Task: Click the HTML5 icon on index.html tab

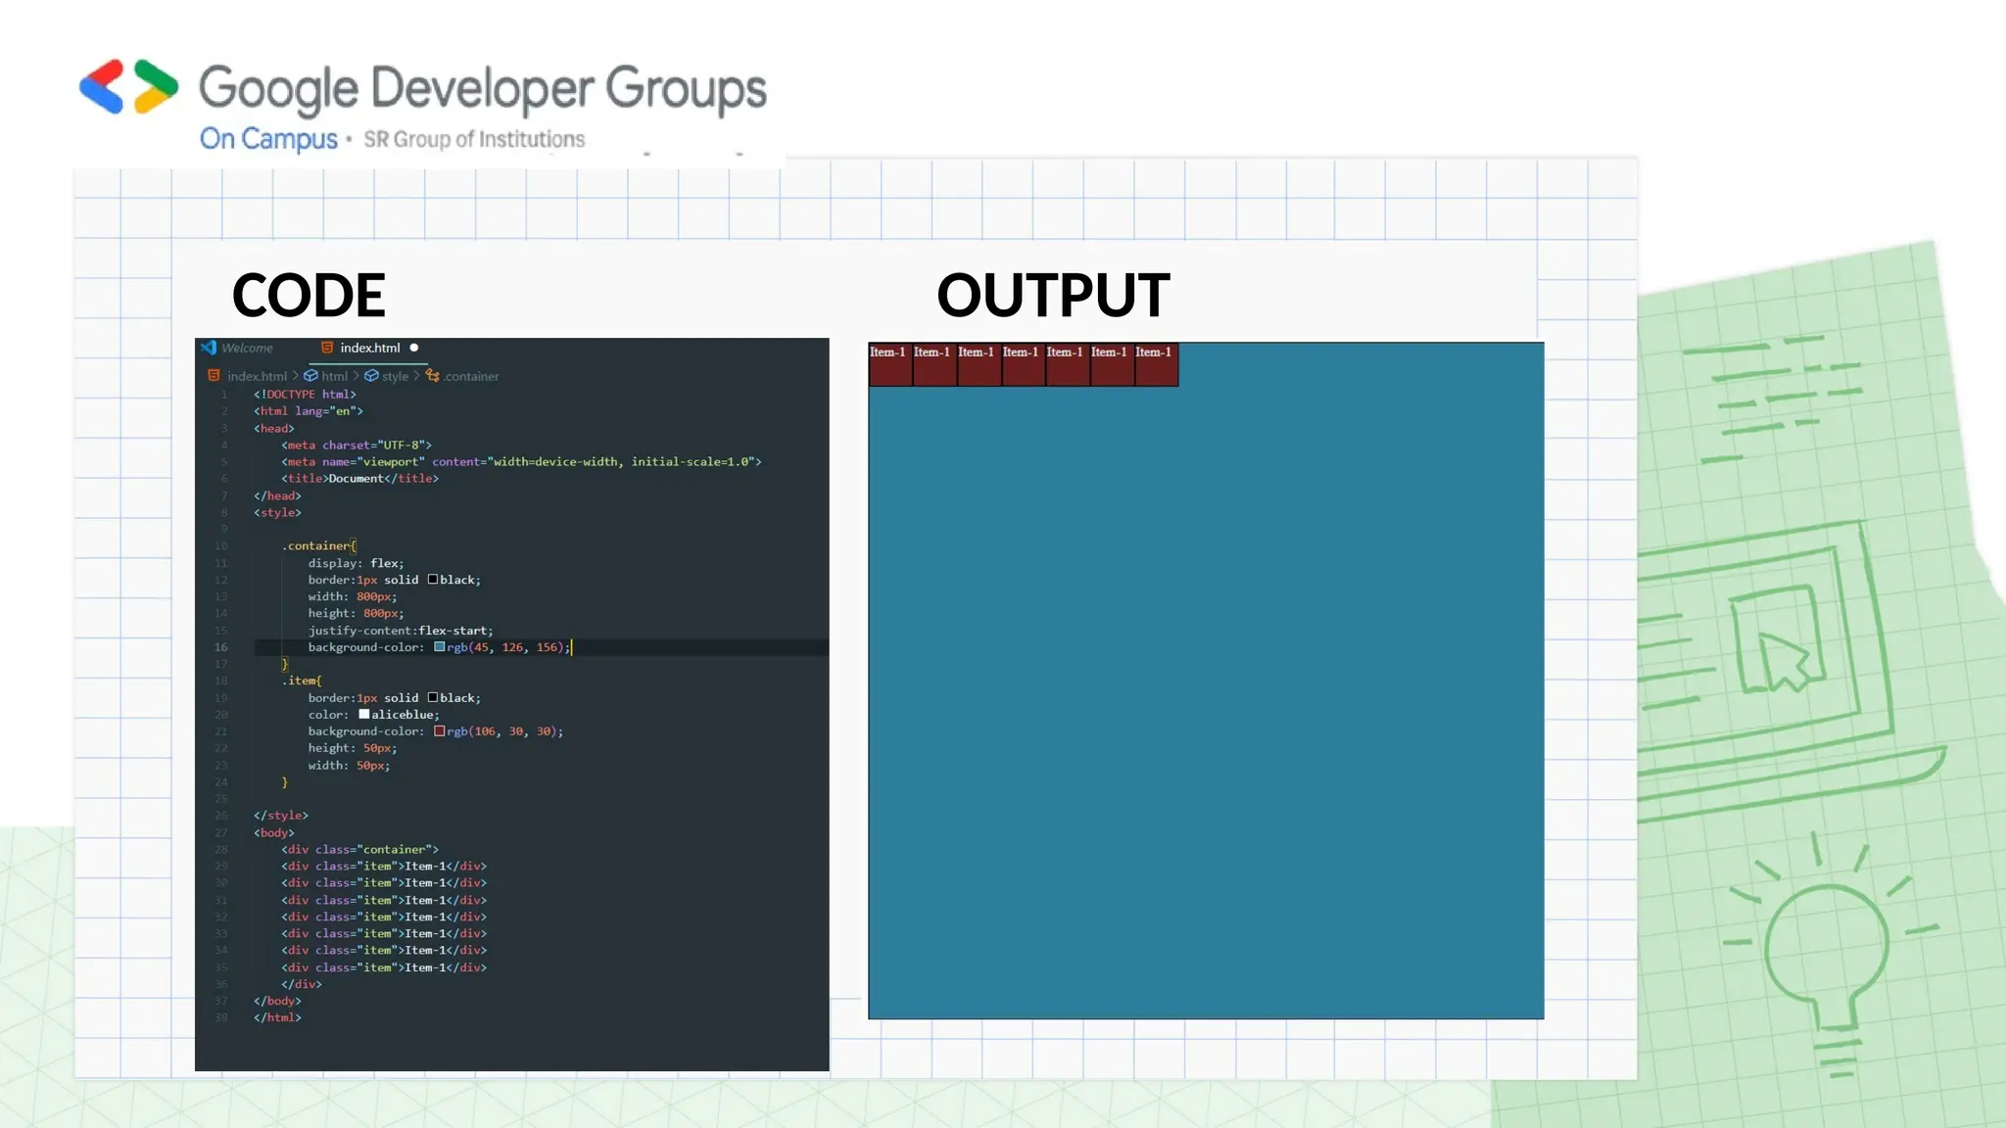Action: coord(327,348)
